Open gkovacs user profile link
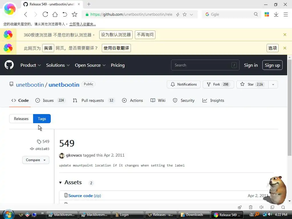Screen dimensions: 292x219 click(74, 155)
